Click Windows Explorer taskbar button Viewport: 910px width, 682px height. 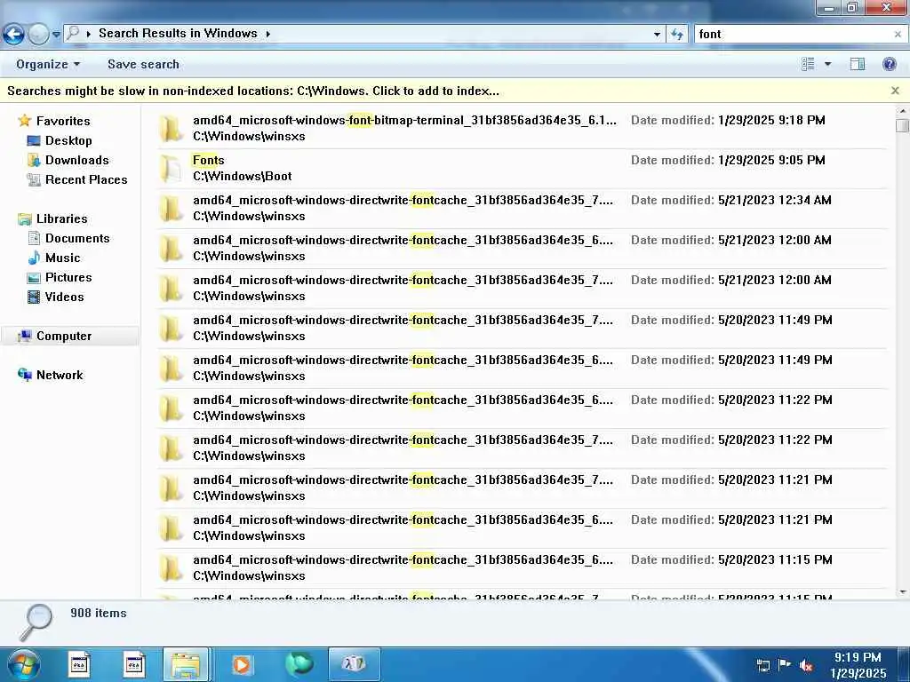186,664
